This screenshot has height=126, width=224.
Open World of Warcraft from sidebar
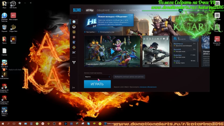click(74, 32)
